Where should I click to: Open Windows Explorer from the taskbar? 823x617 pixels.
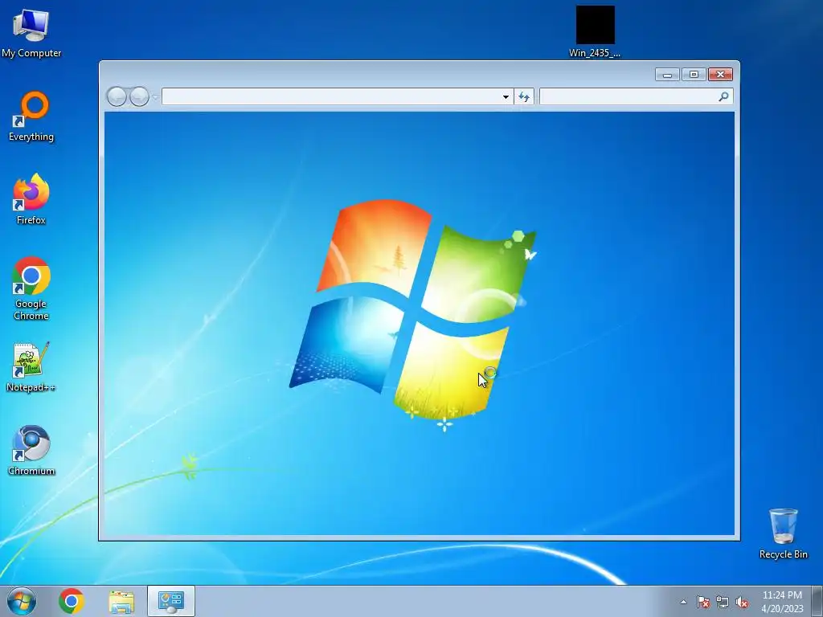(x=121, y=601)
